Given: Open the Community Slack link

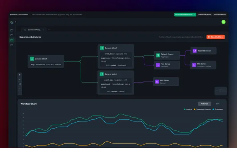Looking at the screenshot, I should (x=205, y=14).
